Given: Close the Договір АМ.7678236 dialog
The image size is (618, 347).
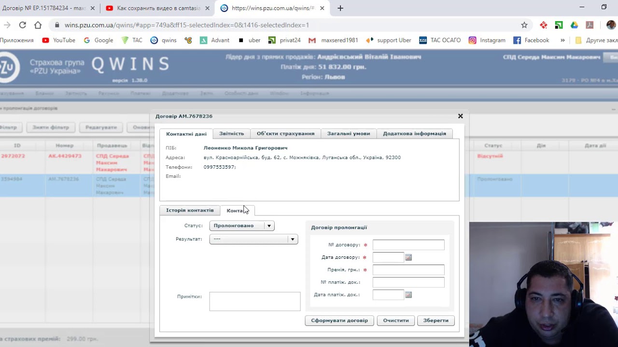Looking at the screenshot, I should click(x=460, y=116).
